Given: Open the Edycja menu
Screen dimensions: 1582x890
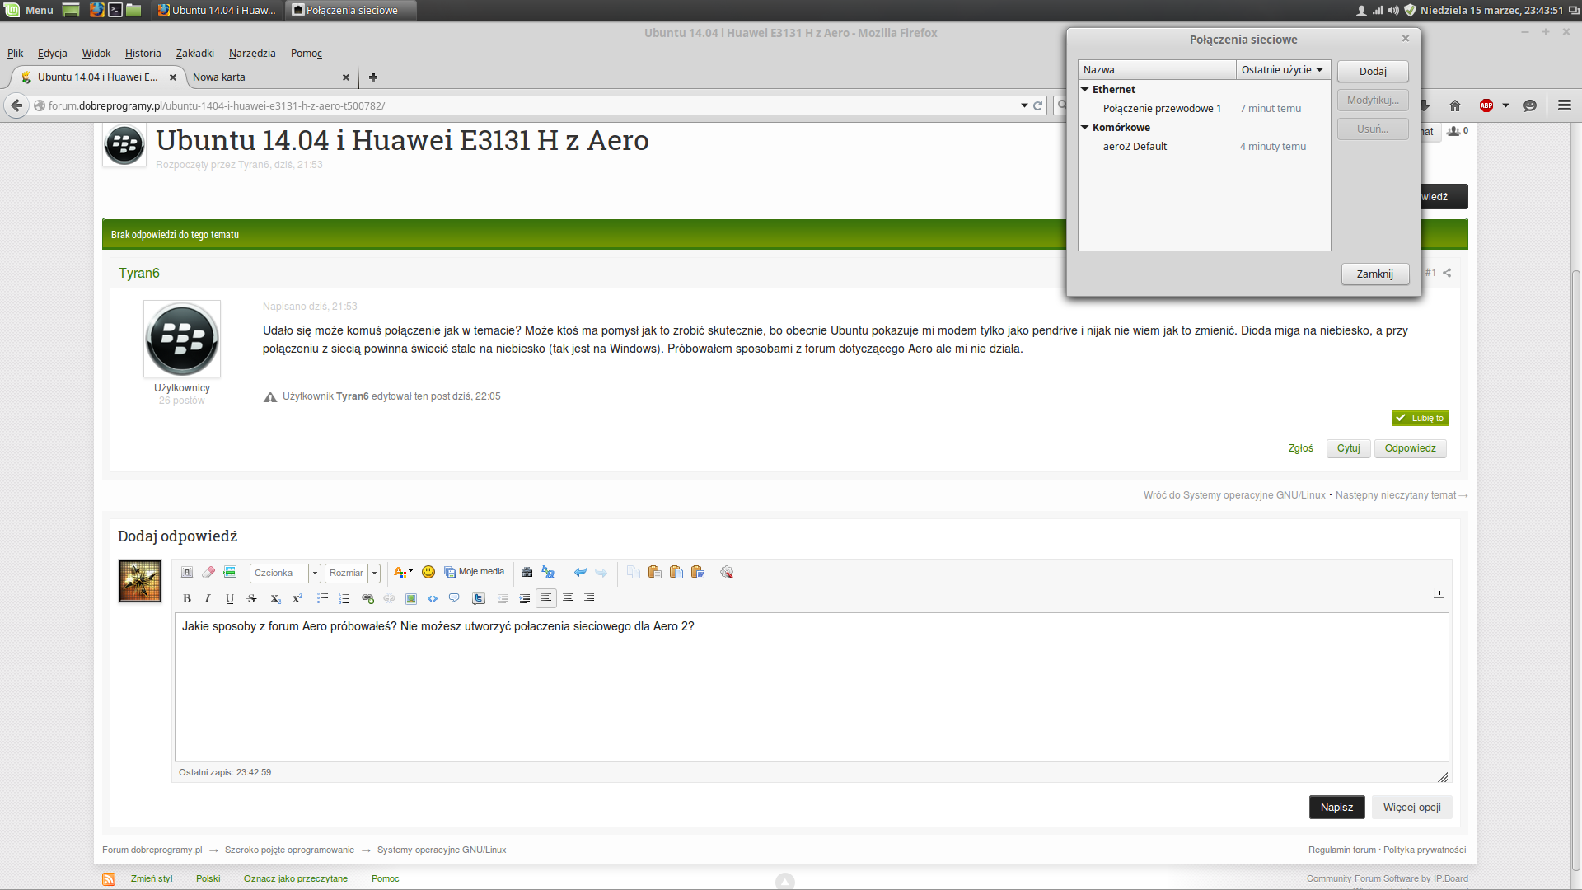Looking at the screenshot, I should coord(53,54).
